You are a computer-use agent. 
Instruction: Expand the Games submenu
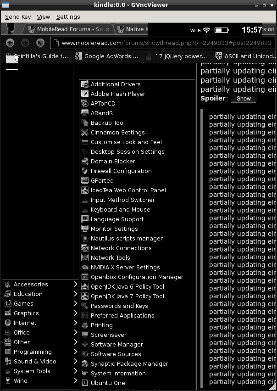click(40, 303)
